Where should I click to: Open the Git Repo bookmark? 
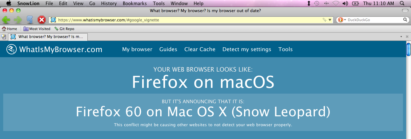coord(64,29)
